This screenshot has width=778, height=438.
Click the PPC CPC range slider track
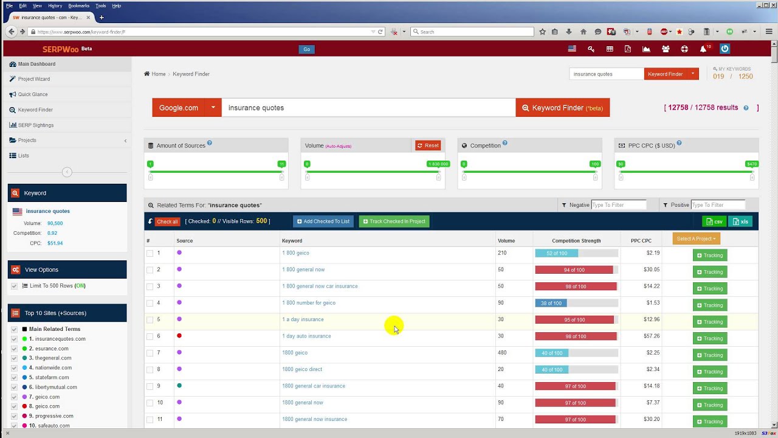pos(686,172)
